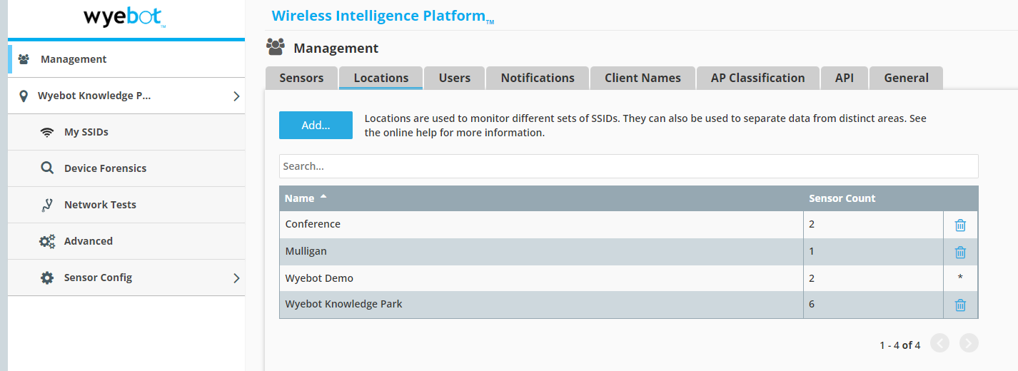1018x371 pixels.
Task: Click the 1 - 4 of 4 pagination text
Action: click(x=899, y=345)
